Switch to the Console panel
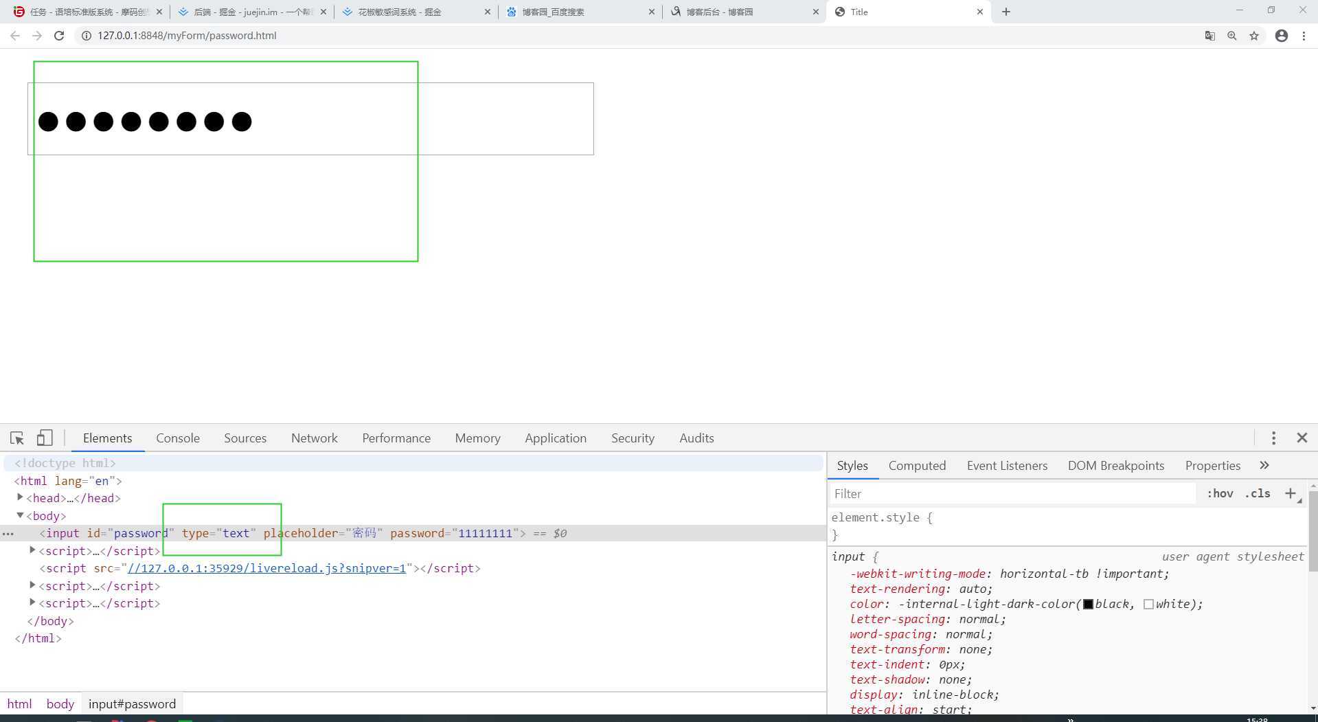The width and height of the screenshot is (1318, 722). tap(178, 438)
